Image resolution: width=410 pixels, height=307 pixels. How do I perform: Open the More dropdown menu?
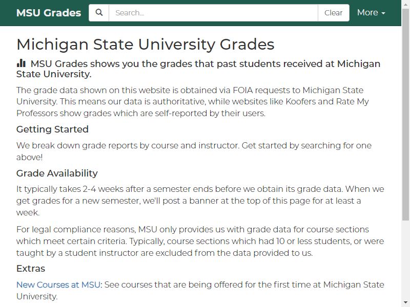point(371,12)
